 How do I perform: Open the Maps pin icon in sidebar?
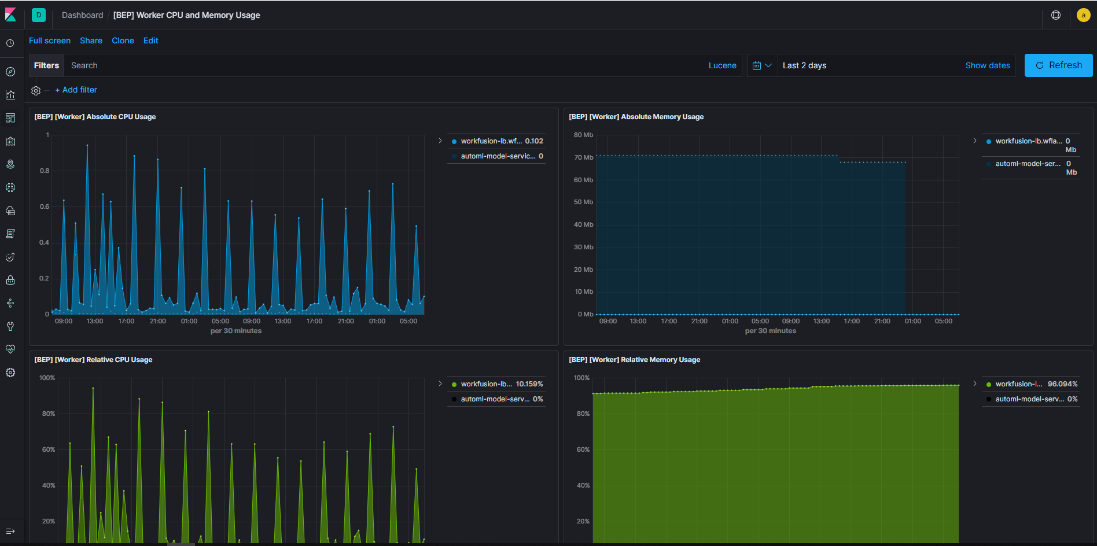pos(10,164)
